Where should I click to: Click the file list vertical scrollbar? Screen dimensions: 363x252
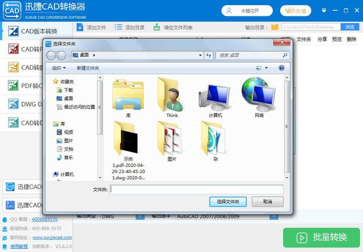tap(287, 127)
